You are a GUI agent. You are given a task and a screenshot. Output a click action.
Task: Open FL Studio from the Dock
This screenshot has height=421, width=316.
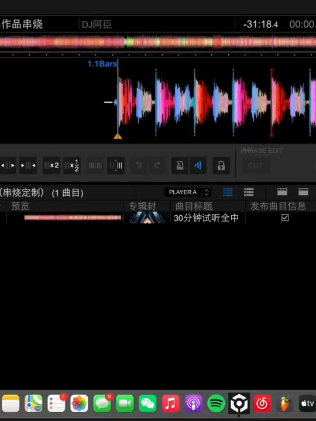tap(285, 403)
